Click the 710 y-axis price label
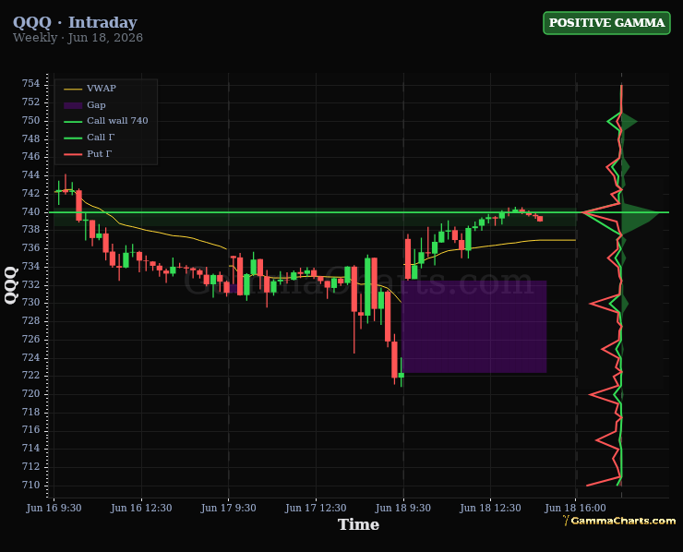Screen dimensions: 683x552 coord(31,485)
